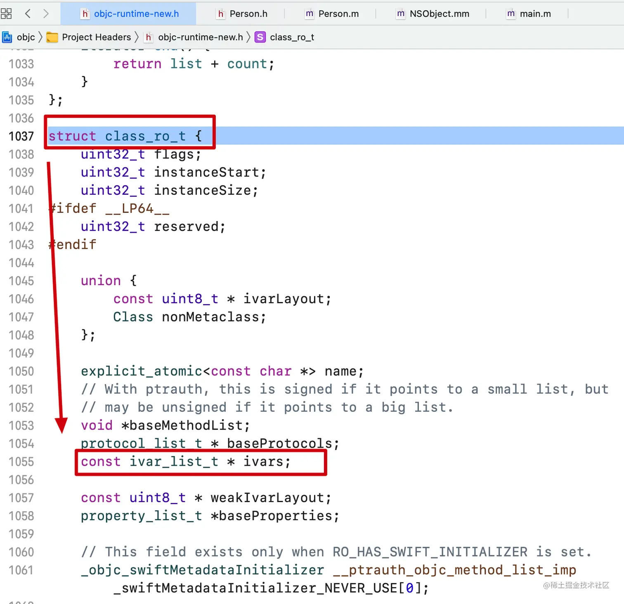Image resolution: width=624 pixels, height=604 pixels.
Task: Click 'weakIvarLayout' identifier
Action: pyautogui.click(x=267, y=498)
